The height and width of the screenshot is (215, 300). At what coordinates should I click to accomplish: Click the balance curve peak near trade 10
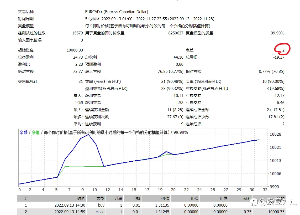click(88, 135)
